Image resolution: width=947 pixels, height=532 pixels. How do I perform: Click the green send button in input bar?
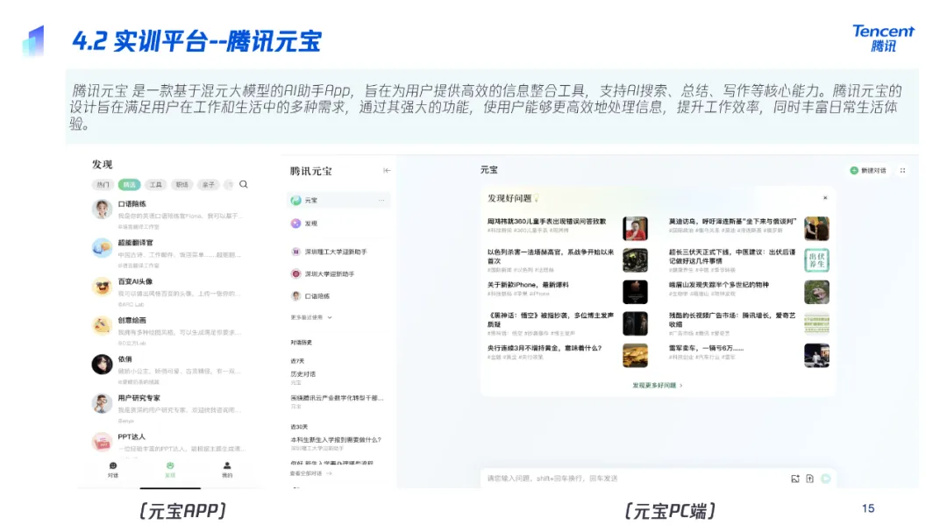(826, 479)
